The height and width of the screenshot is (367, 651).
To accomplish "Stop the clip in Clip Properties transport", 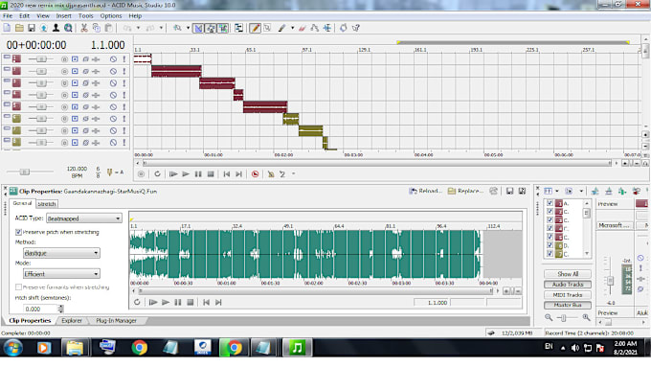I will pos(191,302).
